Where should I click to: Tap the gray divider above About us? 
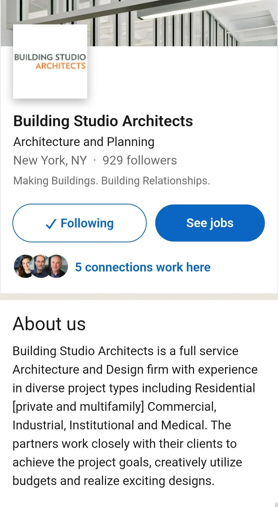pos(139,297)
